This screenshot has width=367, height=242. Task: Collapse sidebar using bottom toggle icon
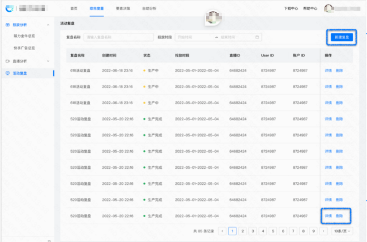[49, 241]
